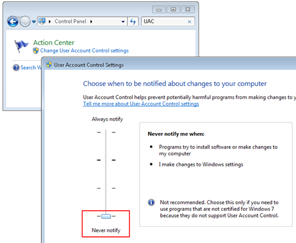Open Tell me more about UAC settings
Image resolution: width=296 pixels, height=243 pixels.
click(x=141, y=104)
